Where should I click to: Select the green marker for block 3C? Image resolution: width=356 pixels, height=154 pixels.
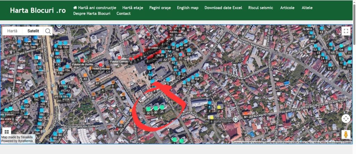(x=148, y=109)
